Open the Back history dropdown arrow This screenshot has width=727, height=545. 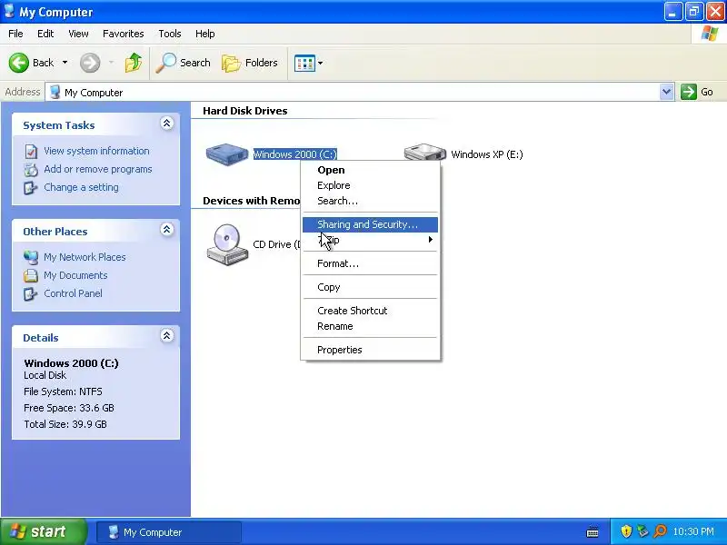(x=65, y=63)
